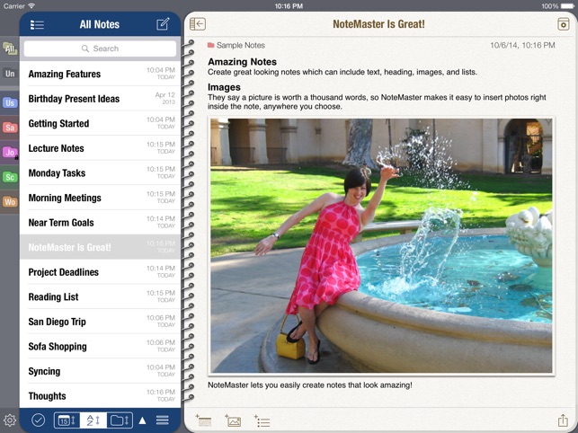578x433 pixels.
Task: Open the "San Diego Trip" note
Action: (100, 322)
